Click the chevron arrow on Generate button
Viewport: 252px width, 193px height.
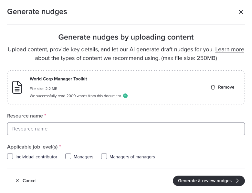click(237, 181)
